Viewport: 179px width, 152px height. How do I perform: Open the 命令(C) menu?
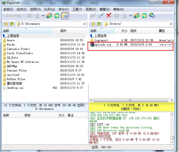(x=64, y=9)
